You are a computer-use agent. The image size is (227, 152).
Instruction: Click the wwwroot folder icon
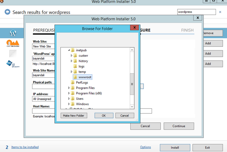pyautogui.click(x=75, y=77)
